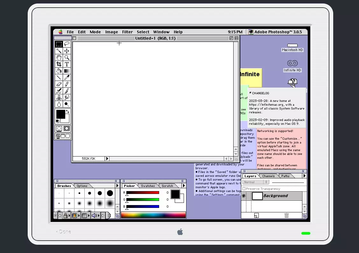The height and width of the screenshot is (253, 359).
Task: Expand the document size 532K/0K status arrow
Action: [107, 158]
